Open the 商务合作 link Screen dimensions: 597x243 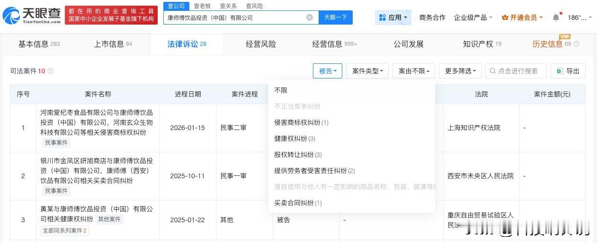(432, 17)
